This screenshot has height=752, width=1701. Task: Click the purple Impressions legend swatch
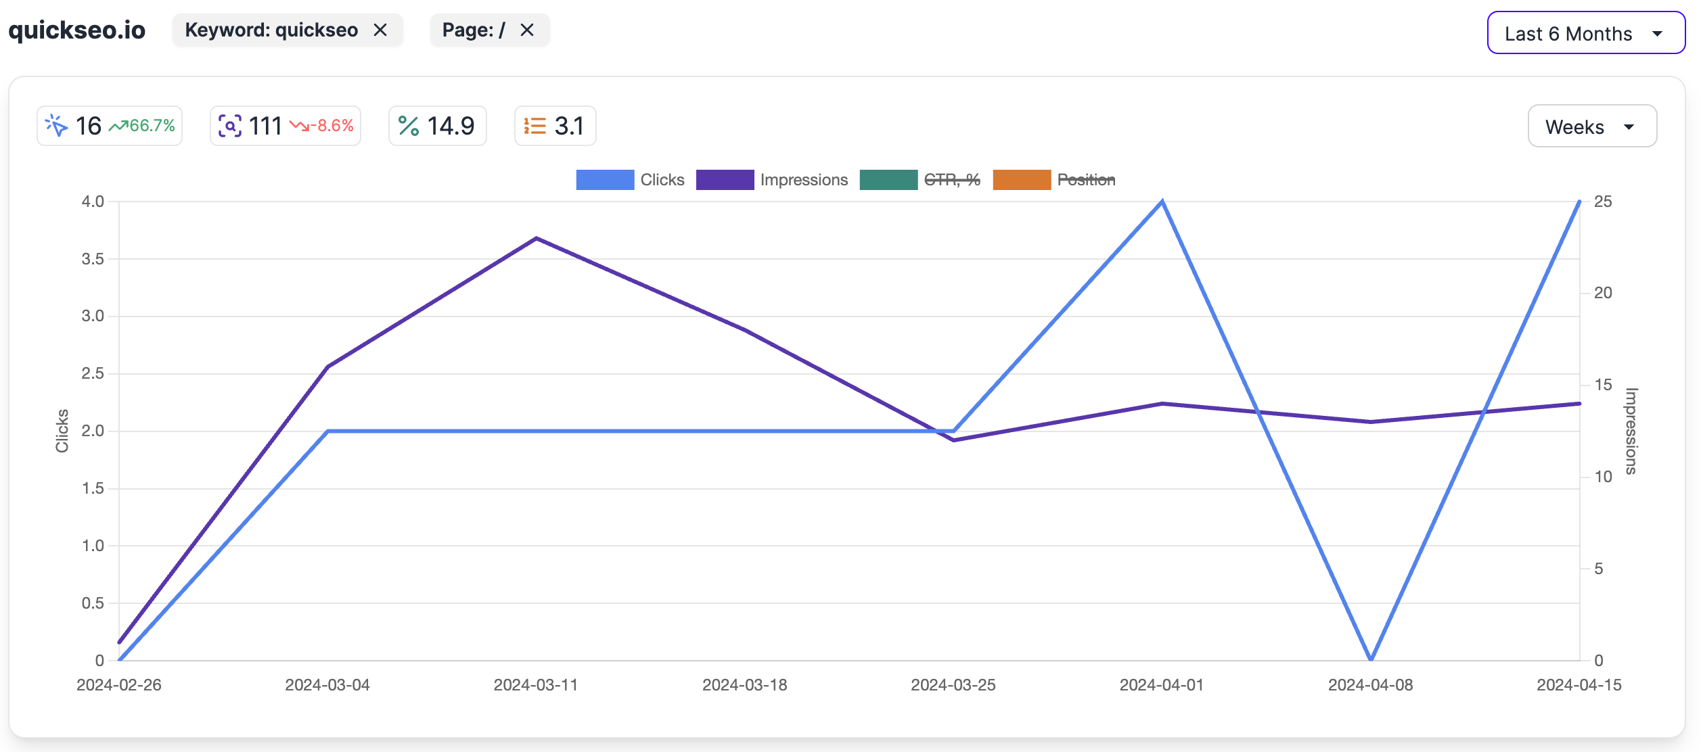[x=725, y=180]
